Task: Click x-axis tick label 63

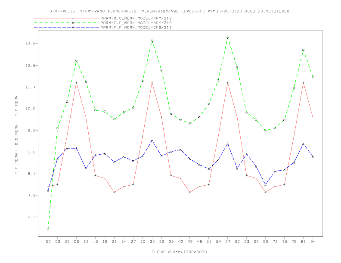Action: pos(247,242)
